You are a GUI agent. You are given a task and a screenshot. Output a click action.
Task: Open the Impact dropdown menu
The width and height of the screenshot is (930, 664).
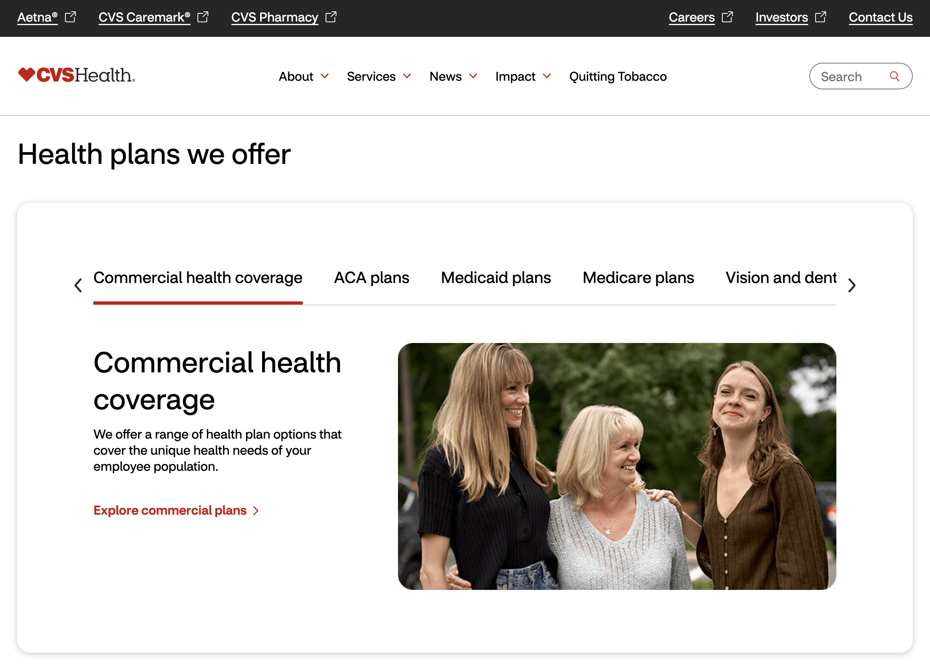point(523,76)
